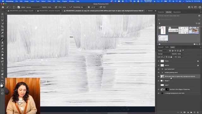Open the layer Fill dropdown
Screen dimensions: 202x114
click(182, 57)
